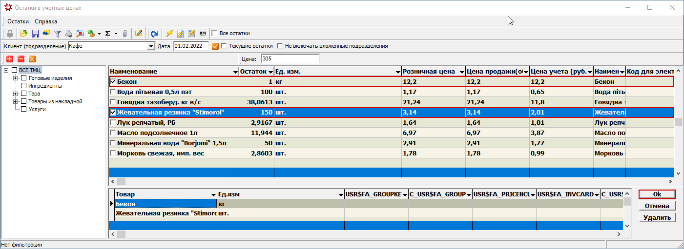Open the Остатки menu
684x249 pixels.
coord(18,21)
